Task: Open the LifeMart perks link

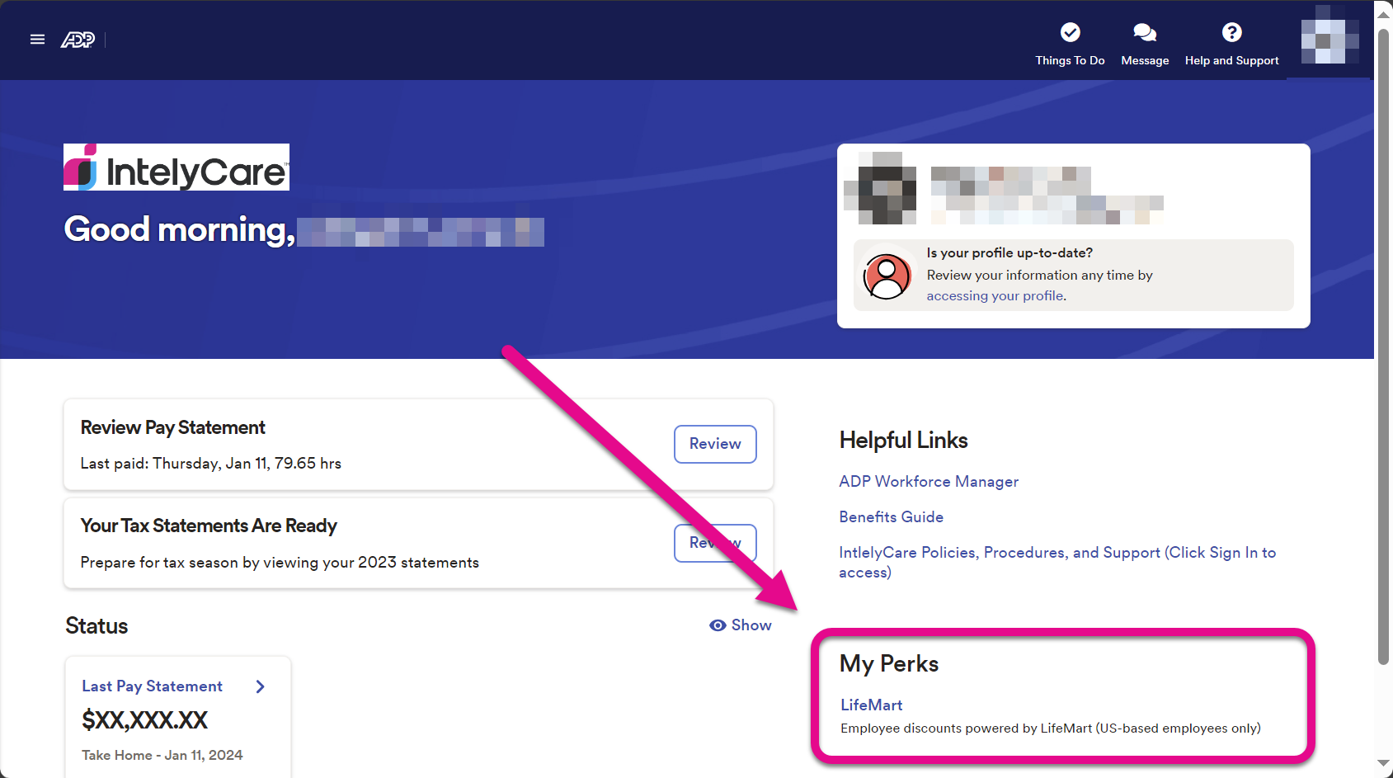Action: coord(871,705)
